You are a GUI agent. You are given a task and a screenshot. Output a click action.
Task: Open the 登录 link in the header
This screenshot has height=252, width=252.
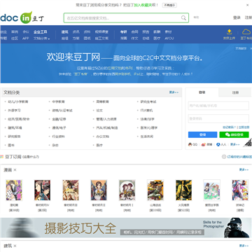click(237, 17)
